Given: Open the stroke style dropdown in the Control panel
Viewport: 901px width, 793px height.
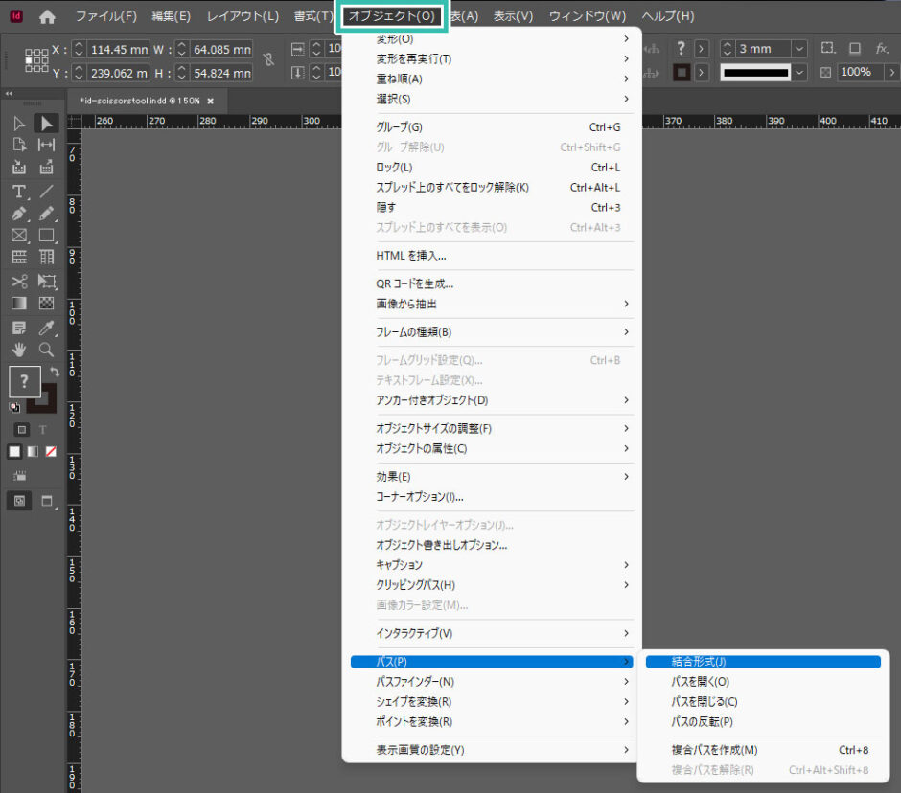Looking at the screenshot, I should click(797, 72).
